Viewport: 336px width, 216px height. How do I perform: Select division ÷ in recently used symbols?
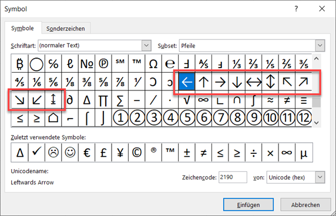(254, 153)
